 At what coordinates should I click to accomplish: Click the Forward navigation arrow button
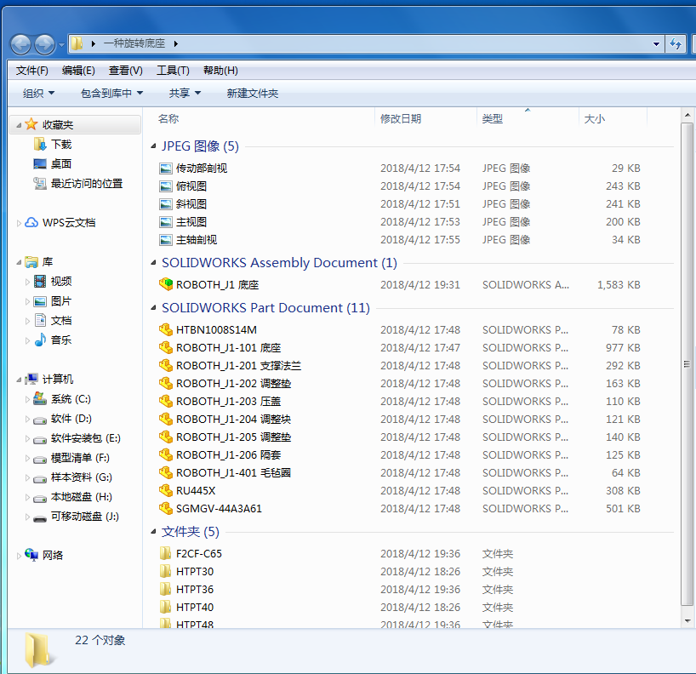pyautogui.click(x=45, y=44)
